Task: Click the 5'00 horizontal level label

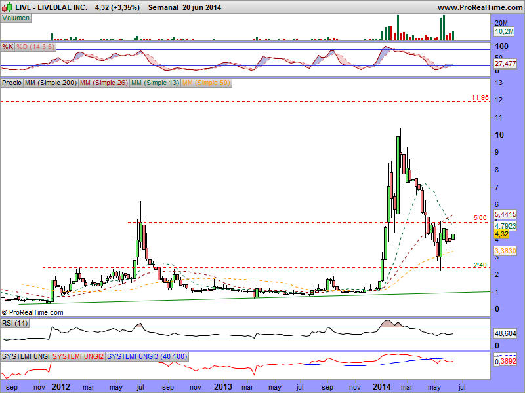Action: [480, 218]
